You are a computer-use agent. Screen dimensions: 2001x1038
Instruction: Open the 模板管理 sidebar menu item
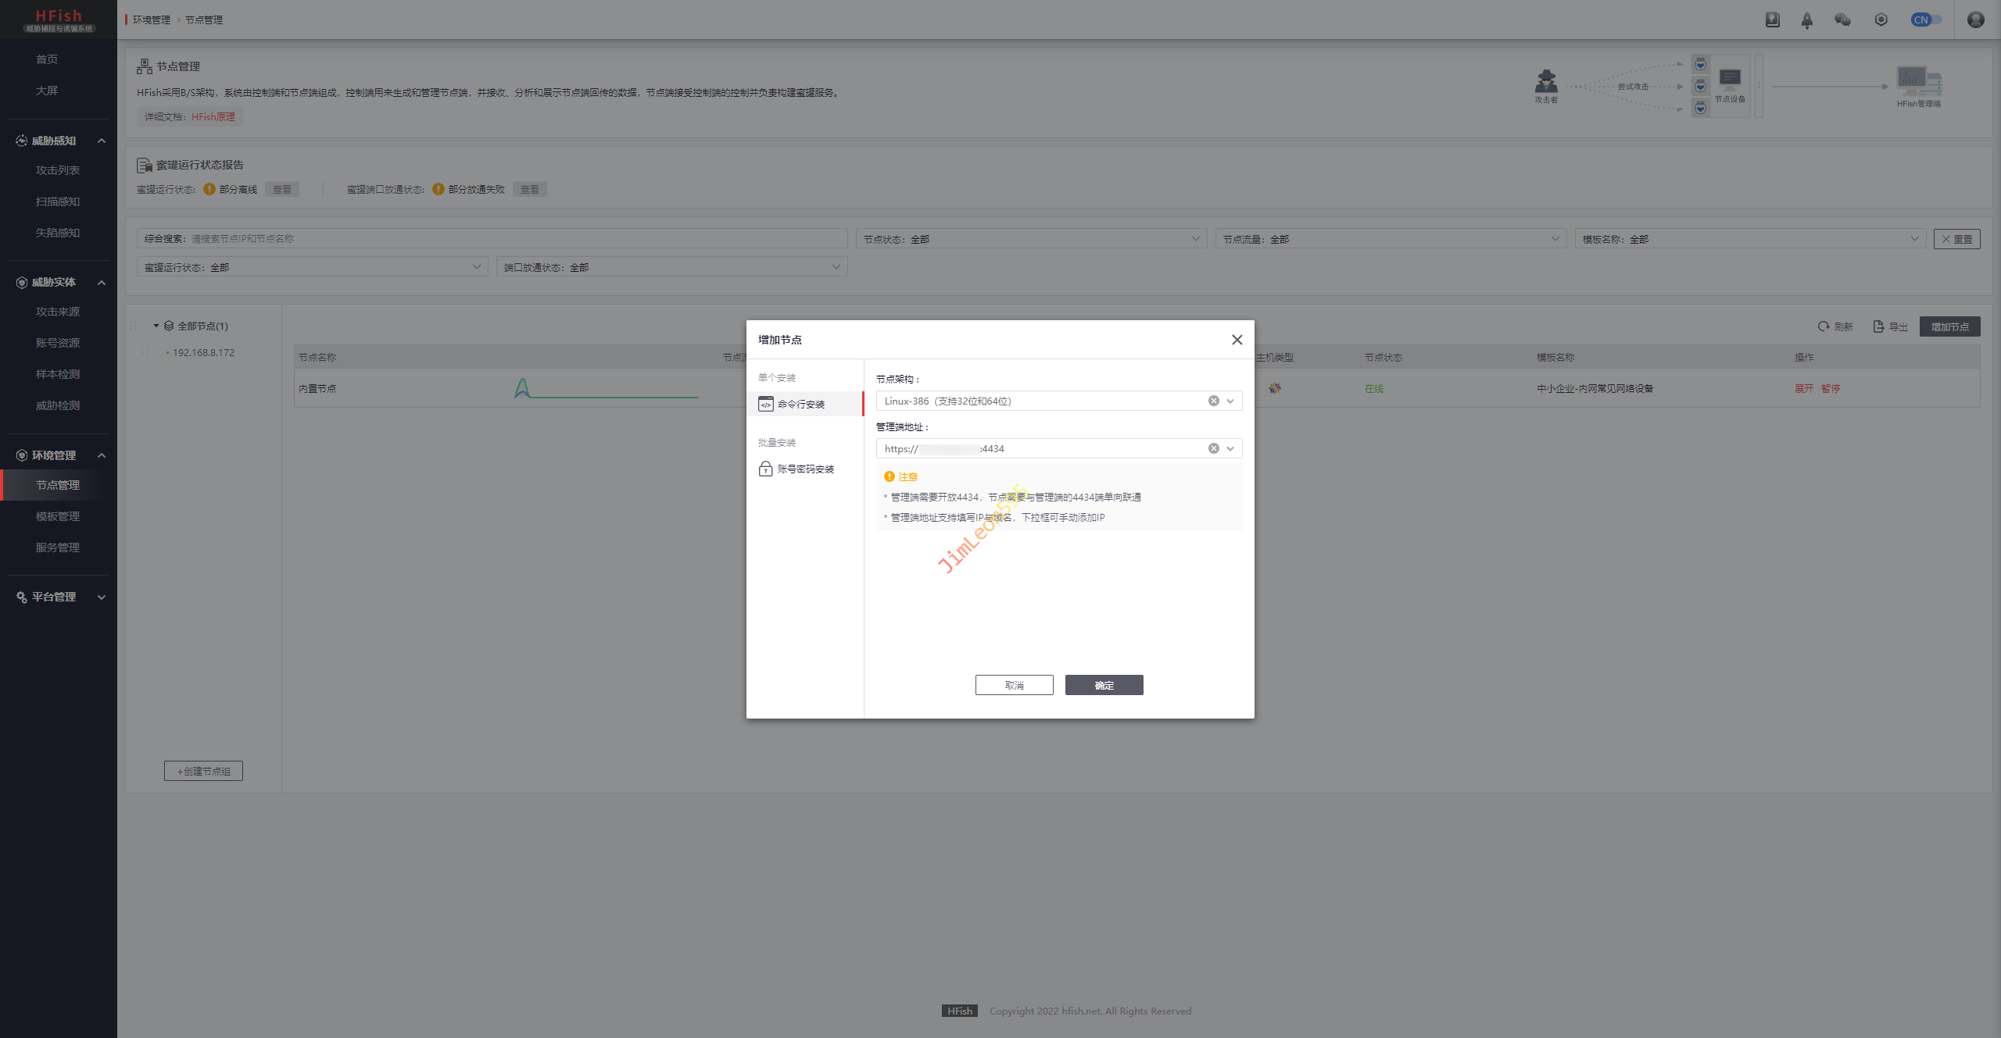point(58,516)
